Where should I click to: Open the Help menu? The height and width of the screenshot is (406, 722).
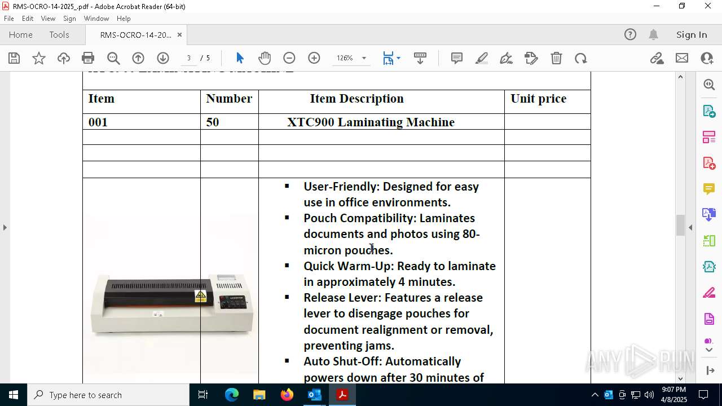[124, 19]
